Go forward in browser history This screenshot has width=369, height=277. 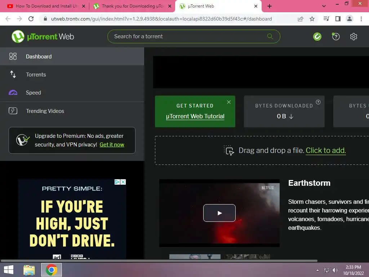click(19, 19)
